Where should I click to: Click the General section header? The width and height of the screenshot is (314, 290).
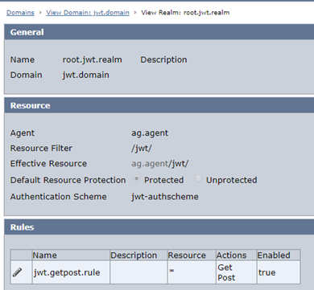pos(159,32)
